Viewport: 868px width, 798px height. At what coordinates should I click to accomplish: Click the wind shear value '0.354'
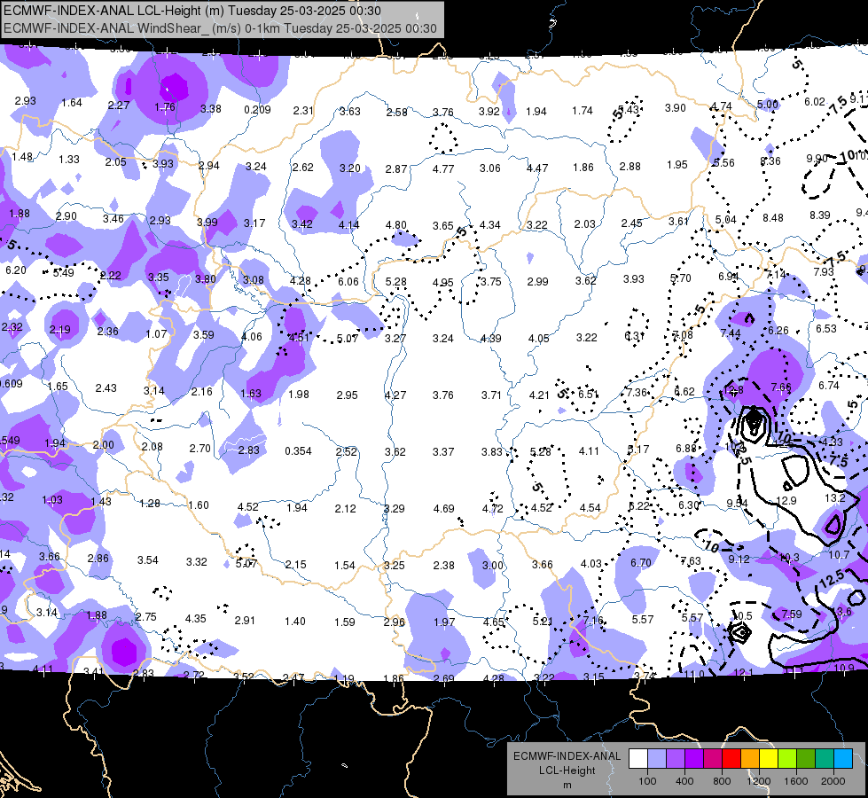pyautogui.click(x=299, y=451)
